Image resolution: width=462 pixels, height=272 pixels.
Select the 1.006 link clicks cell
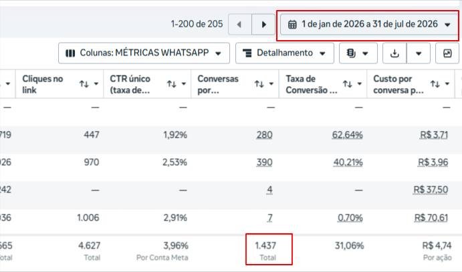click(88, 218)
